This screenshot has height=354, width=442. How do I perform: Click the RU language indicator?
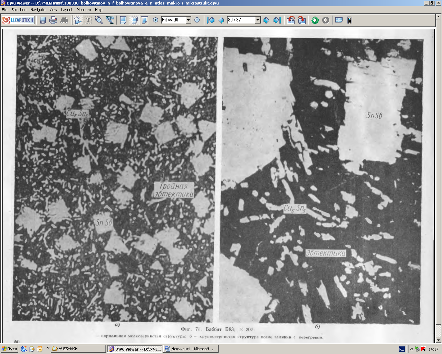point(402,349)
